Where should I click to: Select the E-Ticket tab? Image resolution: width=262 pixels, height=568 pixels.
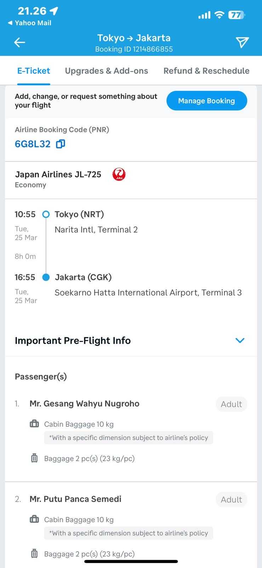coord(34,71)
